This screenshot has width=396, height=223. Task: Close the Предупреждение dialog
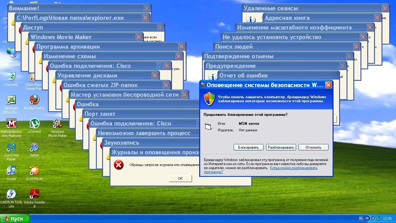click(x=342, y=66)
